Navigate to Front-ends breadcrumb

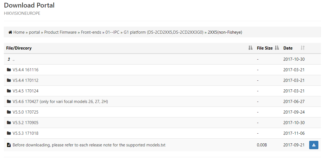pos(91,32)
